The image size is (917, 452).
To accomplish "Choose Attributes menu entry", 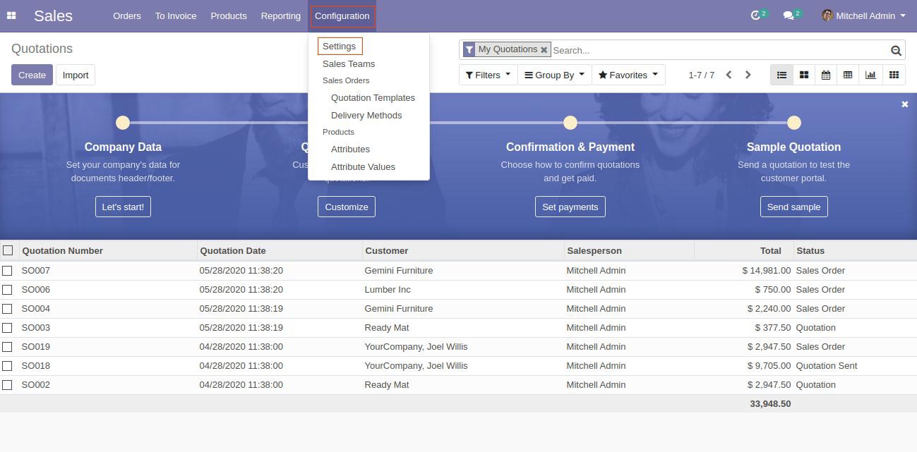I will [x=350, y=149].
